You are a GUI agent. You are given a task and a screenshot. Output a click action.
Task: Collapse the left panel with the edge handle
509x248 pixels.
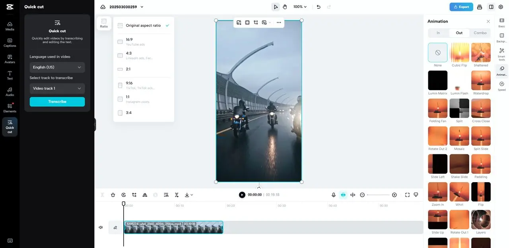click(95, 125)
